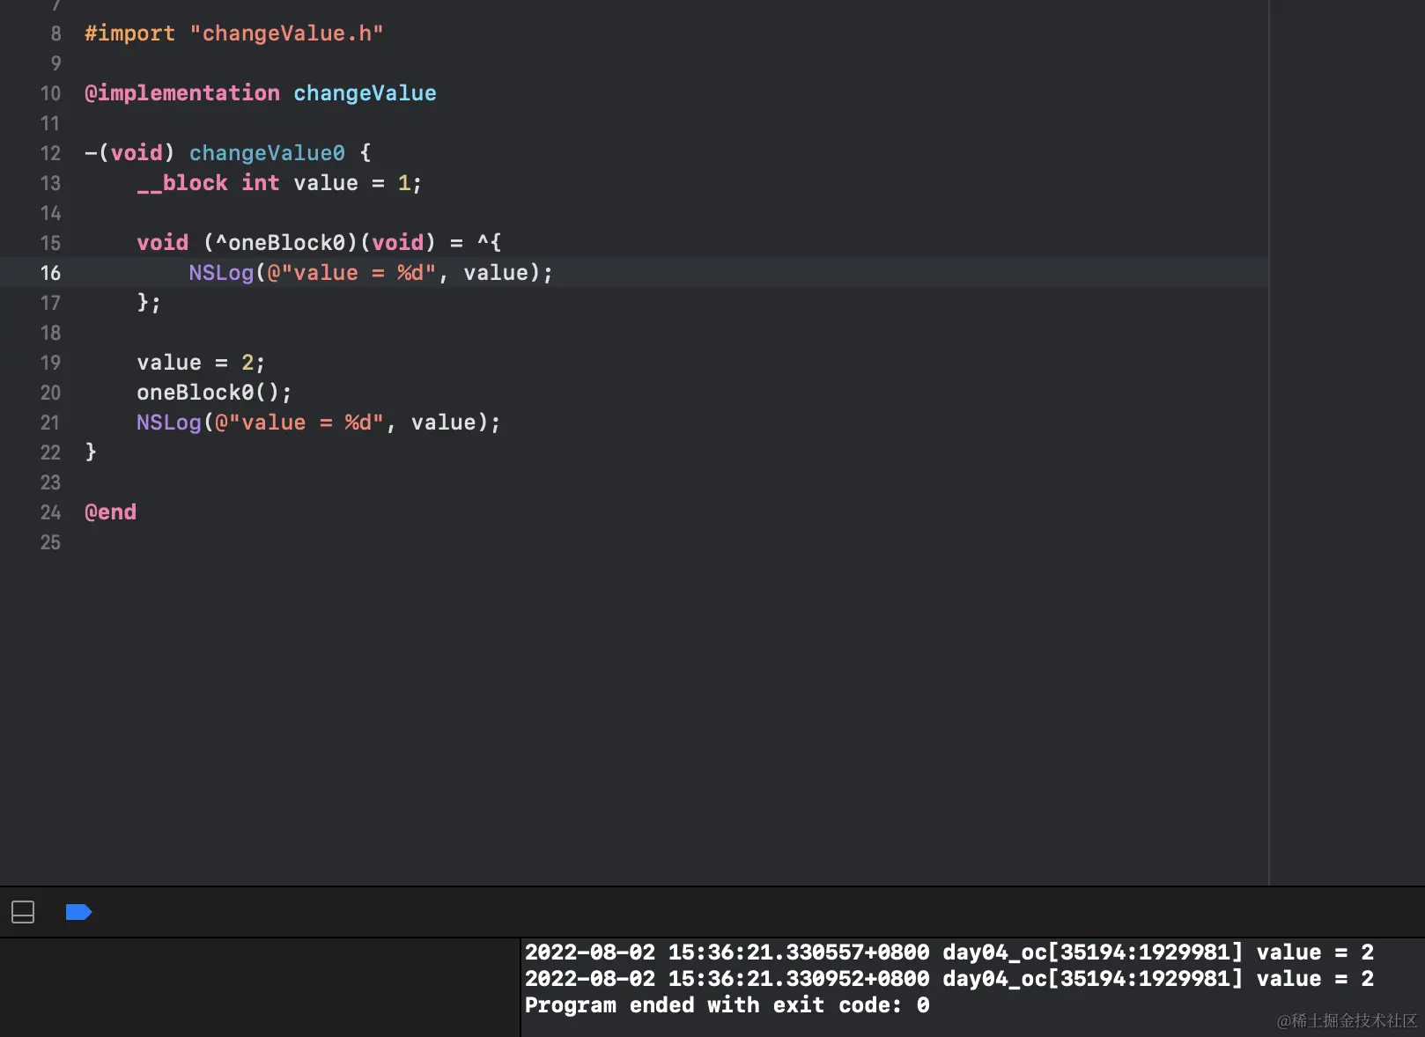Click the oneBlock0(); call on line 20
1425x1037 pixels.
[214, 393]
